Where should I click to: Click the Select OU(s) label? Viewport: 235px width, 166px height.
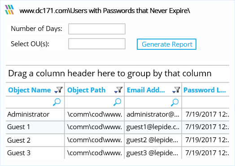point(30,44)
